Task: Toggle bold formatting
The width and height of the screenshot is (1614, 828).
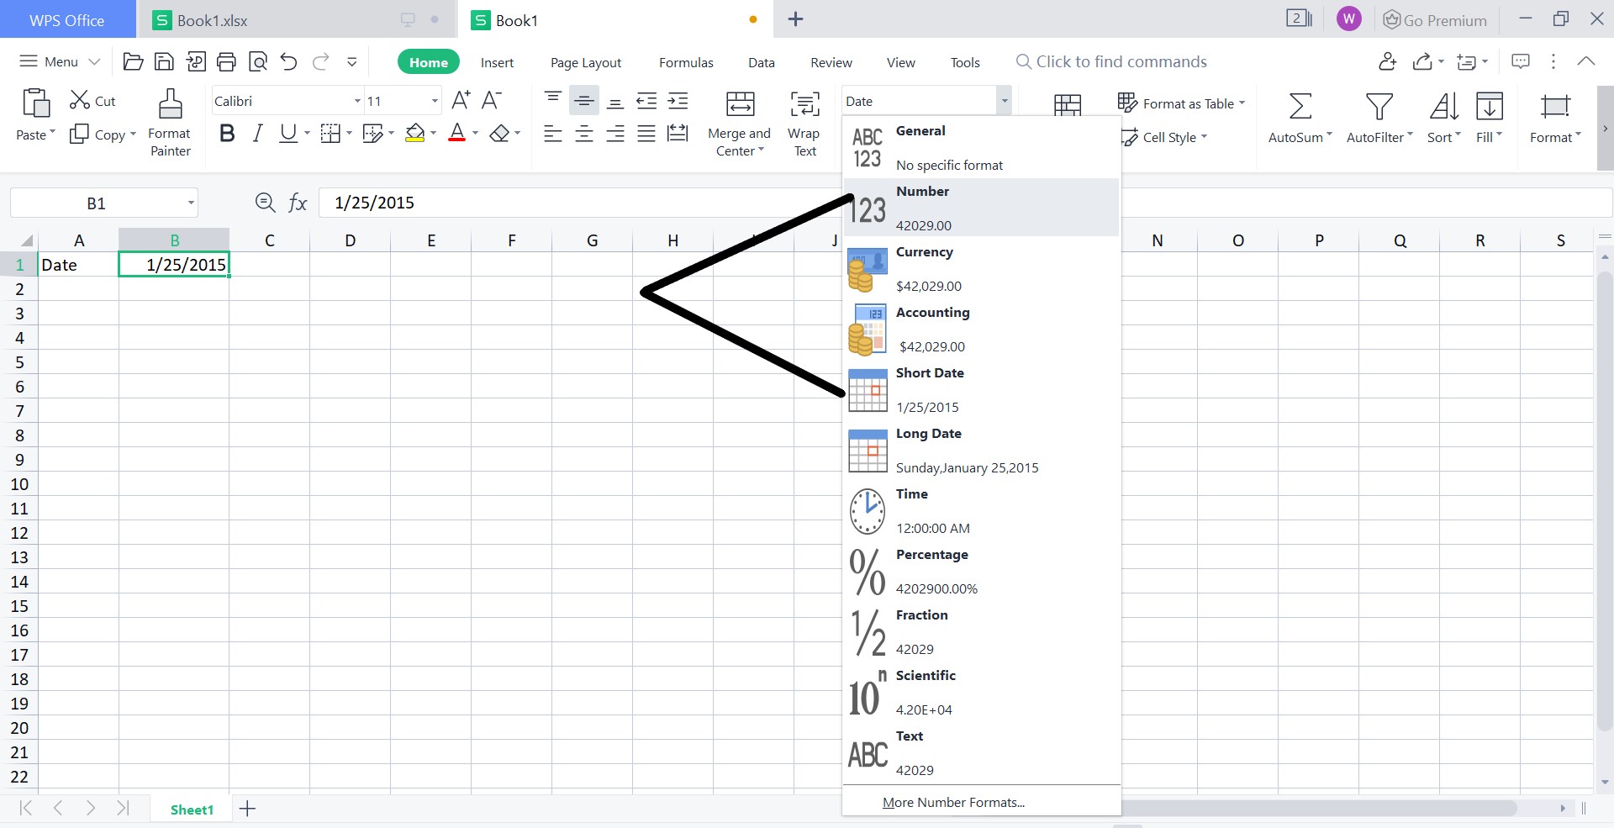Action: coord(226,133)
